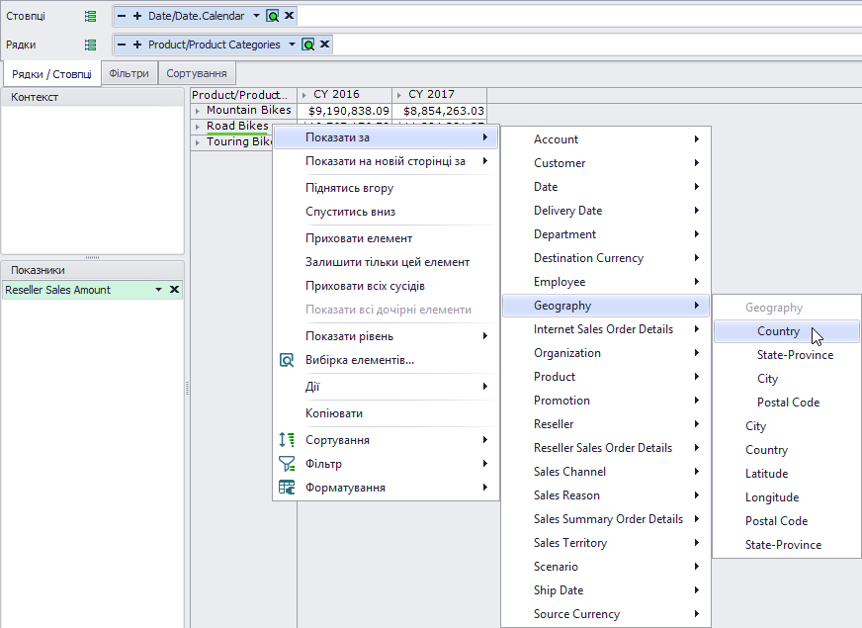Choose Спуститись вниз
862x628 pixels.
(386, 212)
